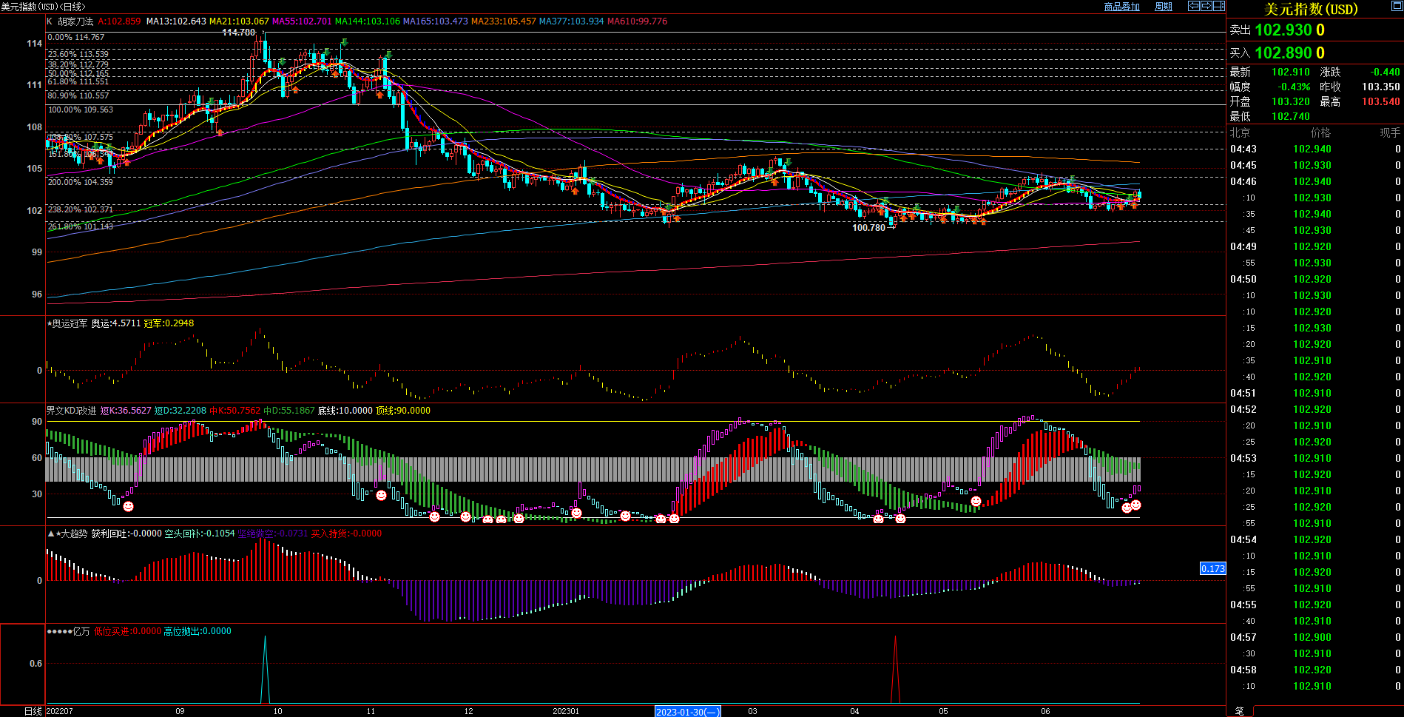Open the 界文KD改进 indicator label

[71, 411]
